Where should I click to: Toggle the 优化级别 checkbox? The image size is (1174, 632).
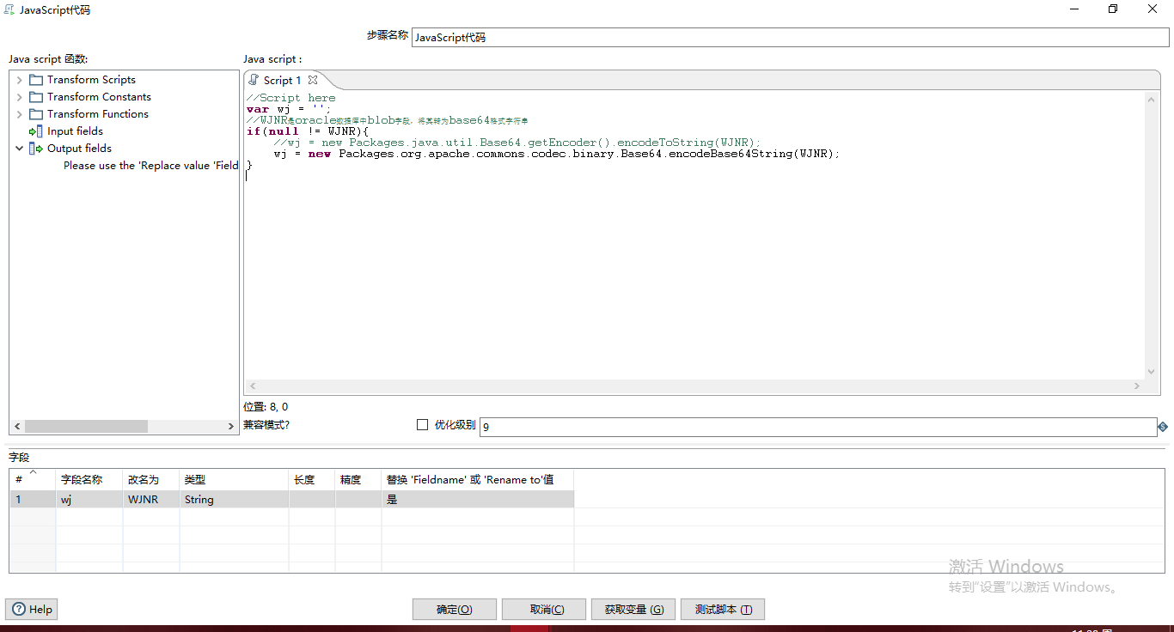(422, 424)
